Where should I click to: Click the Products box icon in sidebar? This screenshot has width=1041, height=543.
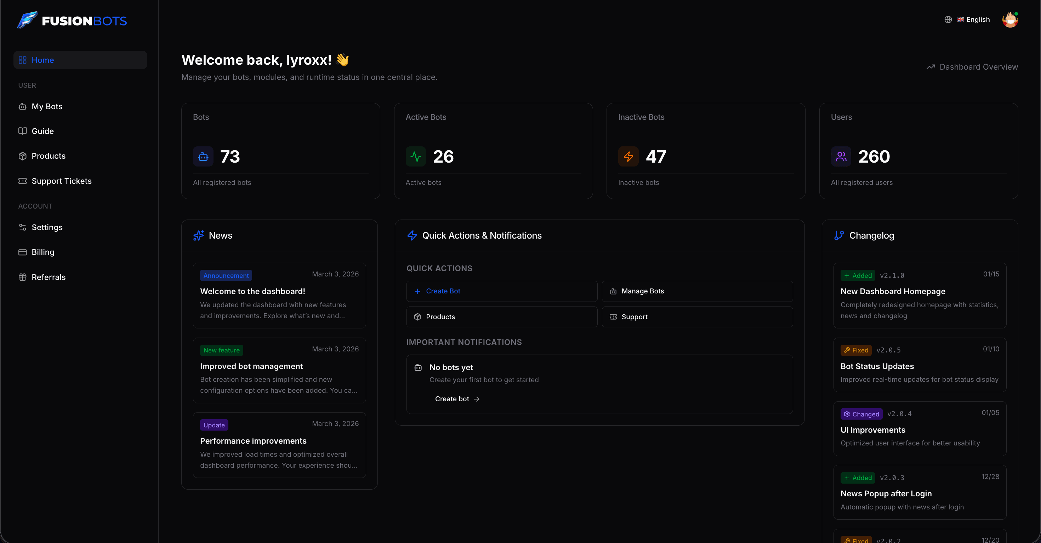(23, 156)
